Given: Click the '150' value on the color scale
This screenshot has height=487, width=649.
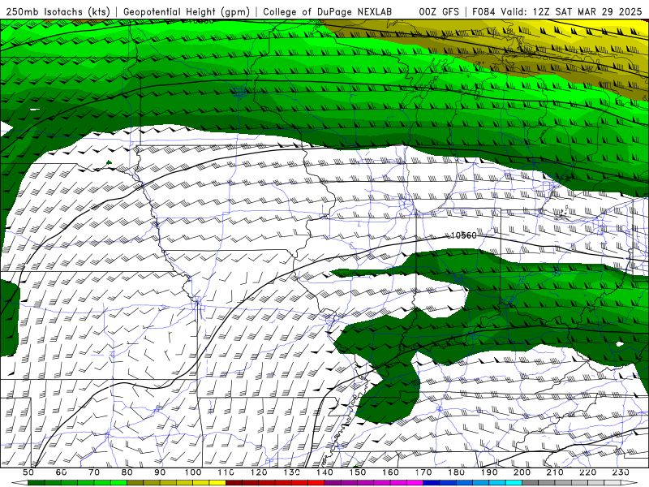Looking at the screenshot, I should [x=358, y=472].
